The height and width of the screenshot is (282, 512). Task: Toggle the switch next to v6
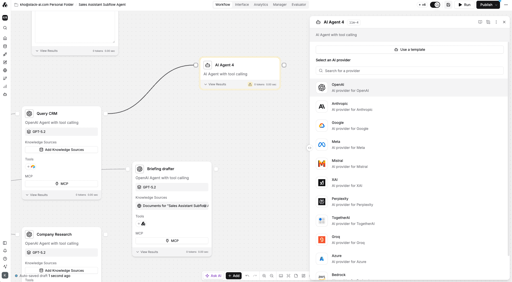435,5
